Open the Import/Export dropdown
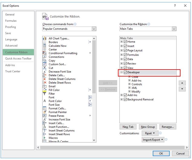 point(153,140)
